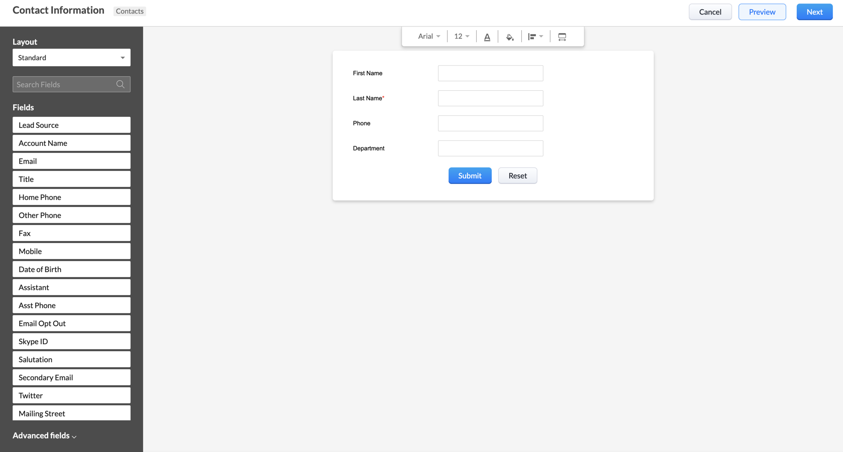
Task: Click the Submit button on the form
Action: [470, 175]
